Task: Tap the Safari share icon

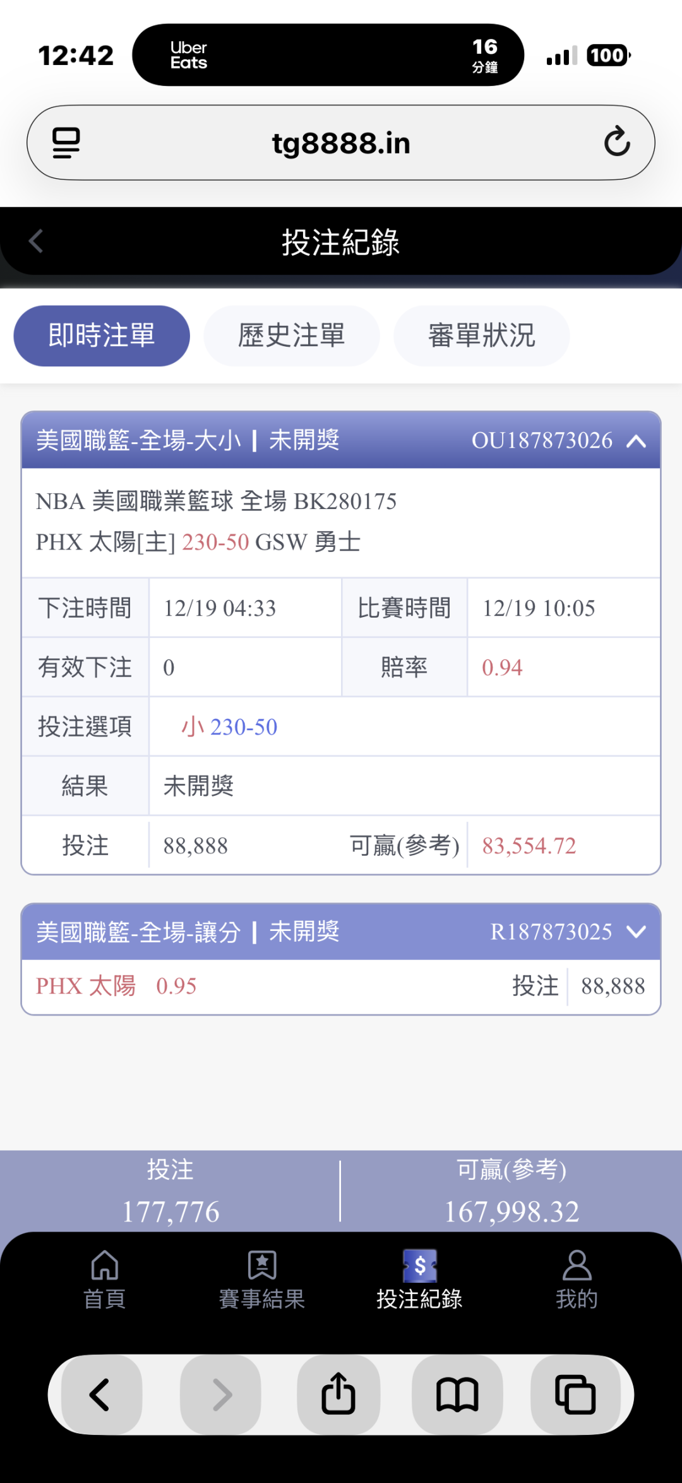Action: 338,1394
